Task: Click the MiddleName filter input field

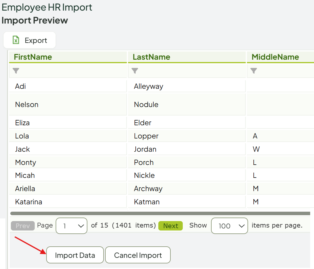Action: point(280,71)
